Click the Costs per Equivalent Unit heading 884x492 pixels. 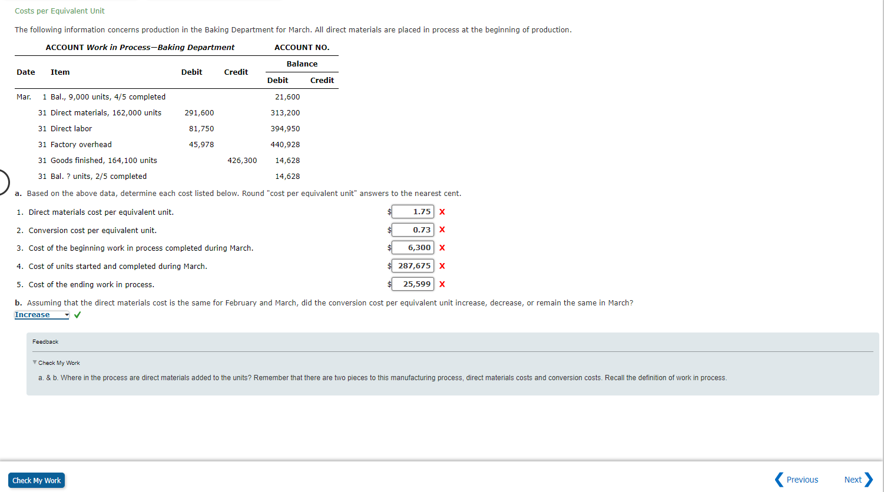tap(59, 11)
